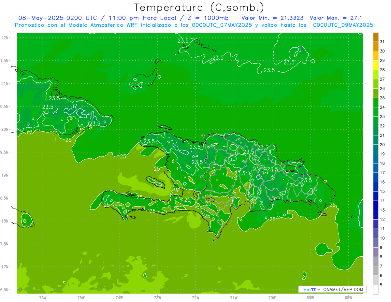
Task: Click the 68W longitude axis label
Action: click(x=348, y=298)
